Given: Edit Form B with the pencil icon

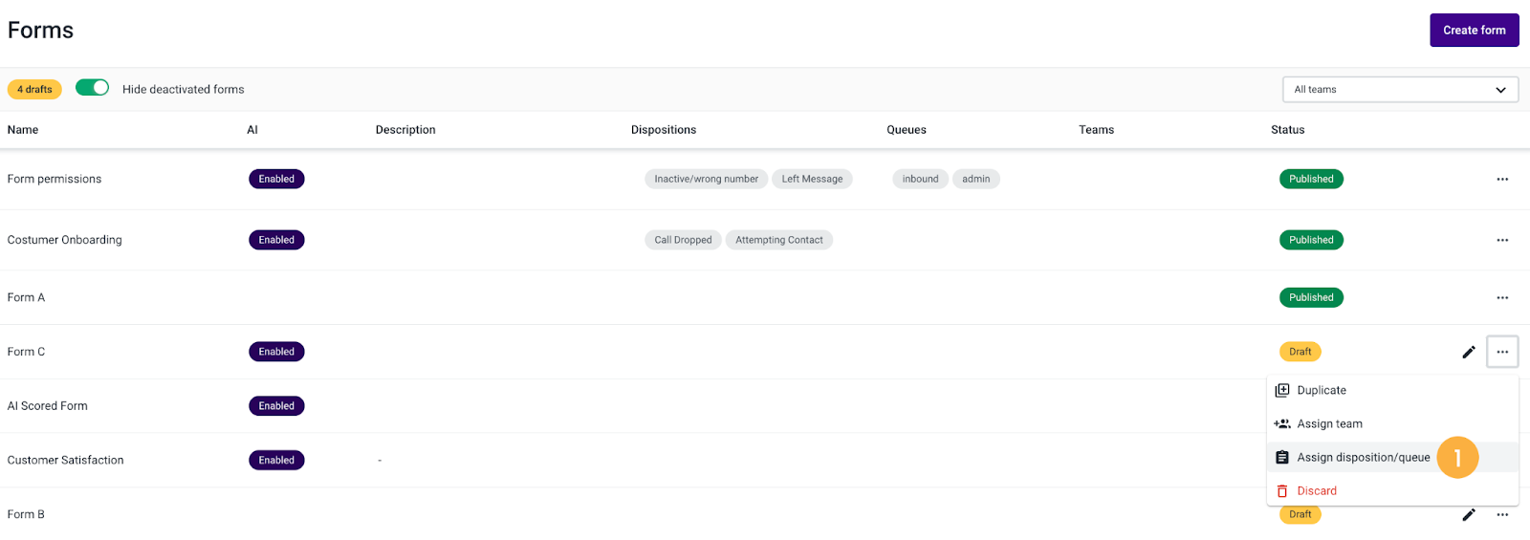Looking at the screenshot, I should point(1469,514).
